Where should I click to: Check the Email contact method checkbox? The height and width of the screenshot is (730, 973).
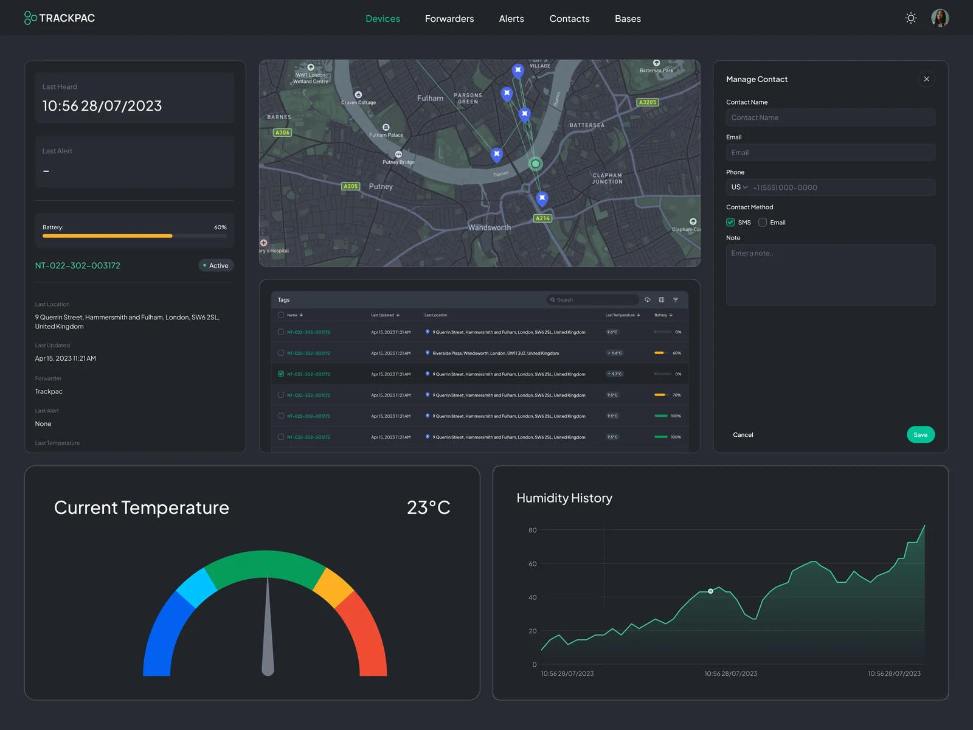point(763,223)
